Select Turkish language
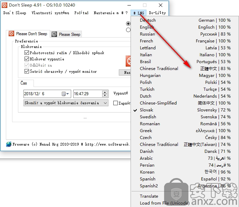The width and height of the screenshot is (239, 207). coord(185,89)
